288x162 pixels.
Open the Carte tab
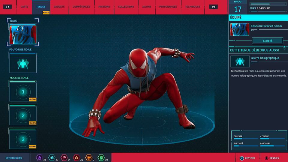24,7
